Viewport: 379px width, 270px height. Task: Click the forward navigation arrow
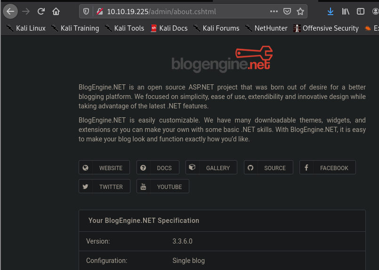coord(26,11)
